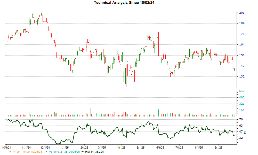Click the tallest volume spike bar
The height and width of the screenshot is (155, 258).
click(177, 103)
